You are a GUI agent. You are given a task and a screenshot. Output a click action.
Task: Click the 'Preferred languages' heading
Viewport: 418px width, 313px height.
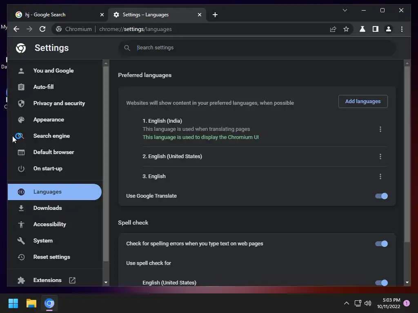[x=145, y=75]
